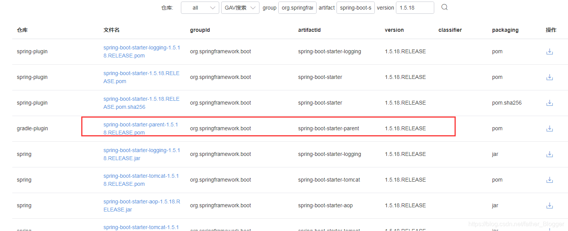Open the 'all' repository dropdown

200,8
